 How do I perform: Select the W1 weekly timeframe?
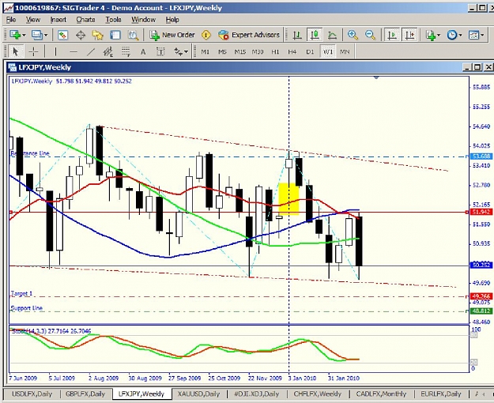pyautogui.click(x=328, y=51)
